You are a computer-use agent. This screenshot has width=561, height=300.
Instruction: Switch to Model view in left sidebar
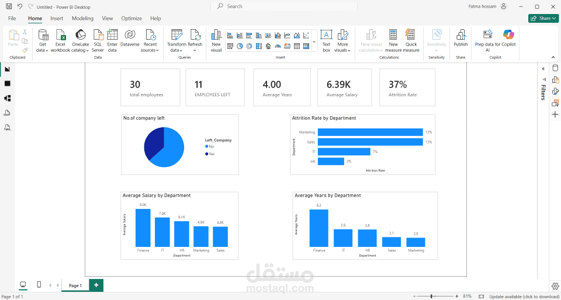[8, 98]
